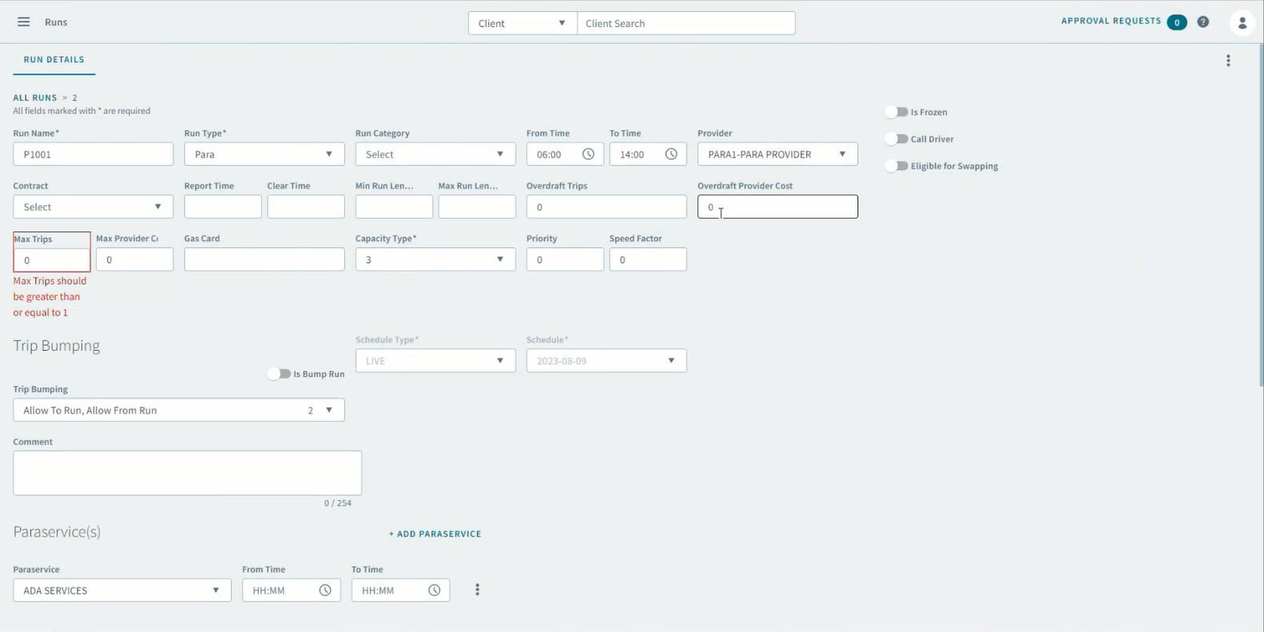This screenshot has height=632, width=1264.
Task: Select the Run Details tab
Action: pyautogui.click(x=54, y=60)
